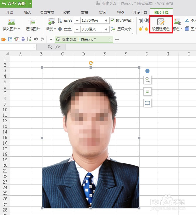Viewport: 196px width, 215px height.
Task: Switch to the 图片工具 (Picture Tools) tab
Action: click(161, 13)
